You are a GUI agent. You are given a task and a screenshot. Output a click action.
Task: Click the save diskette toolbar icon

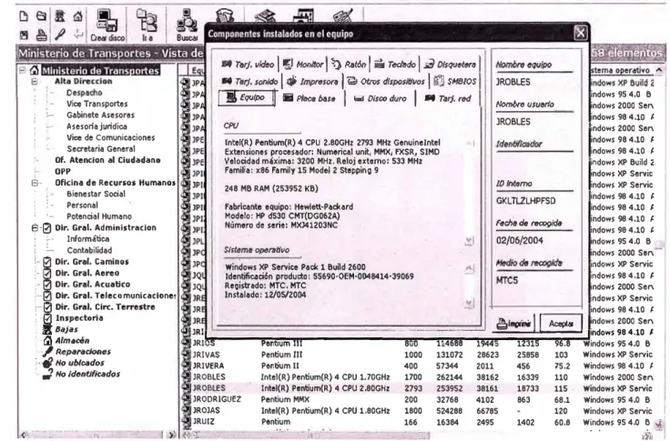[x=24, y=35]
